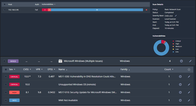Image resolution: width=196 pixels, height=106 pixels.
Task: Sort list by the Family column header
Action: pos(125,69)
